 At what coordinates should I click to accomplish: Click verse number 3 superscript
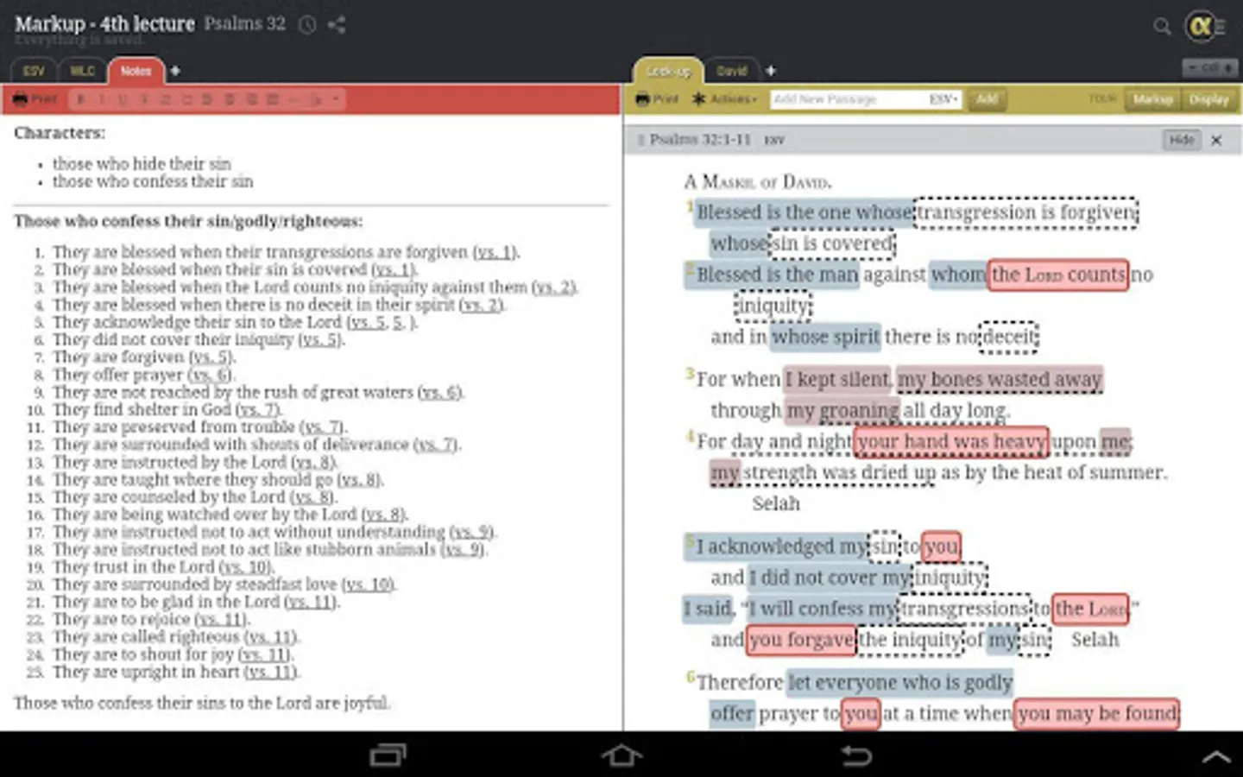click(690, 373)
